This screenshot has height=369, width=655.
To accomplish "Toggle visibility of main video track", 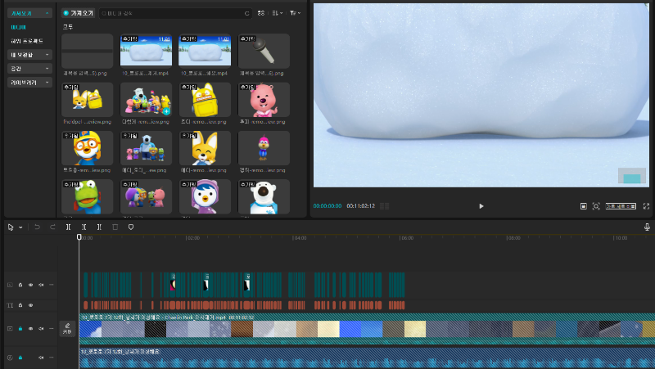I will tap(30, 329).
